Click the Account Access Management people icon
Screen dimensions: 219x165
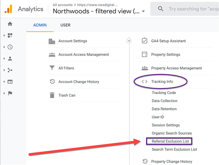(x=52, y=55)
